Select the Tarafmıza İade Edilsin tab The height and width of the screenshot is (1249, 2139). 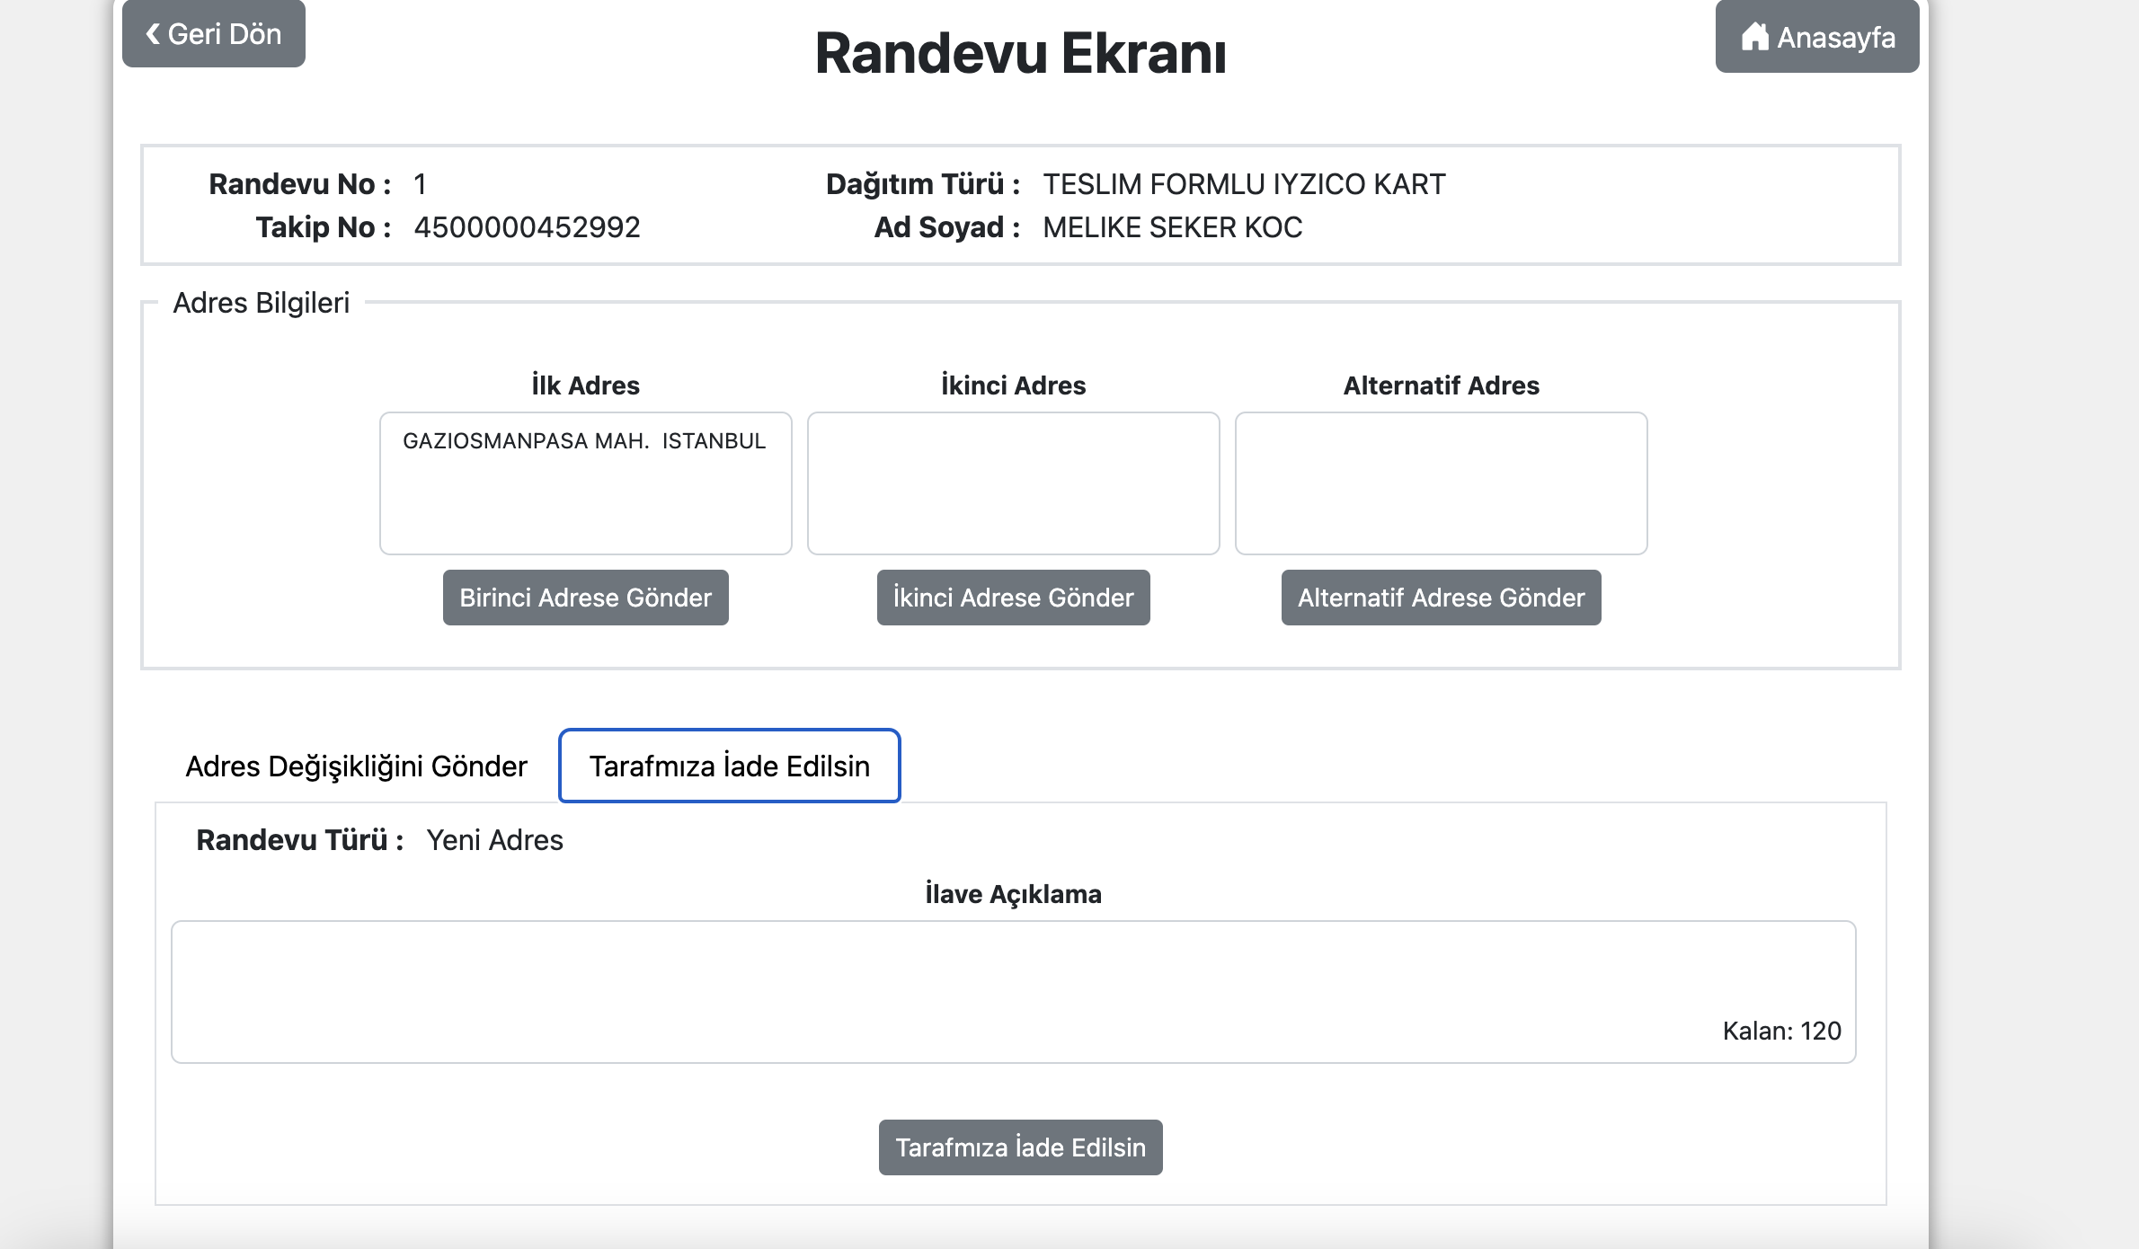point(729,766)
